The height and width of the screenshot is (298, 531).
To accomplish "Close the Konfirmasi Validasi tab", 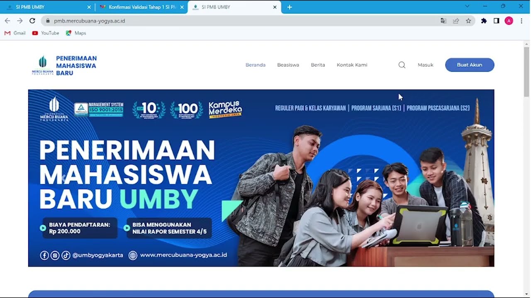I will click(x=182, y=7).
